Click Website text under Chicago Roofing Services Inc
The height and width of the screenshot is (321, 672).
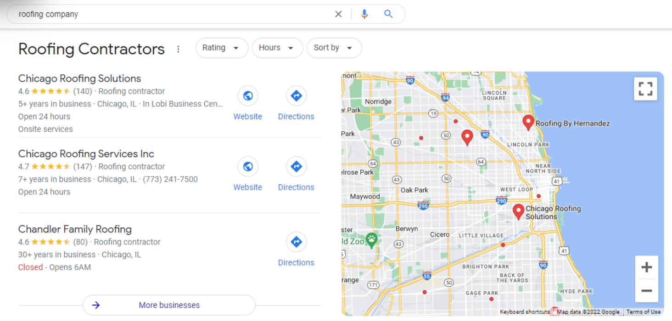coord(248,187)
